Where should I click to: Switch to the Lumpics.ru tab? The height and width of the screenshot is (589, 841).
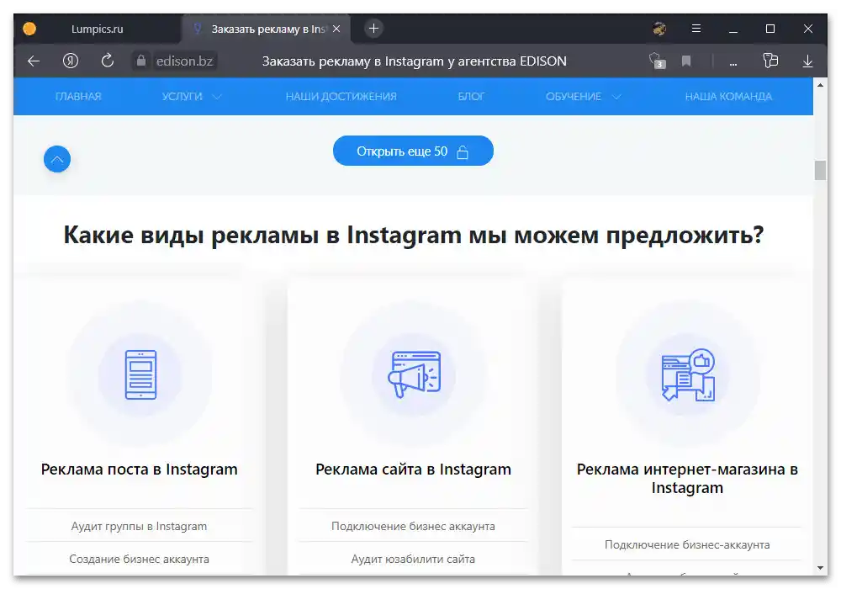(97, 29)
